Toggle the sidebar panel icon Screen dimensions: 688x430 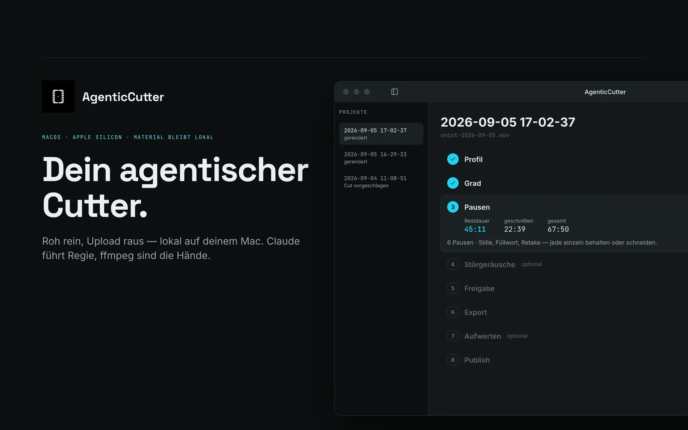[x=395, y=92]
